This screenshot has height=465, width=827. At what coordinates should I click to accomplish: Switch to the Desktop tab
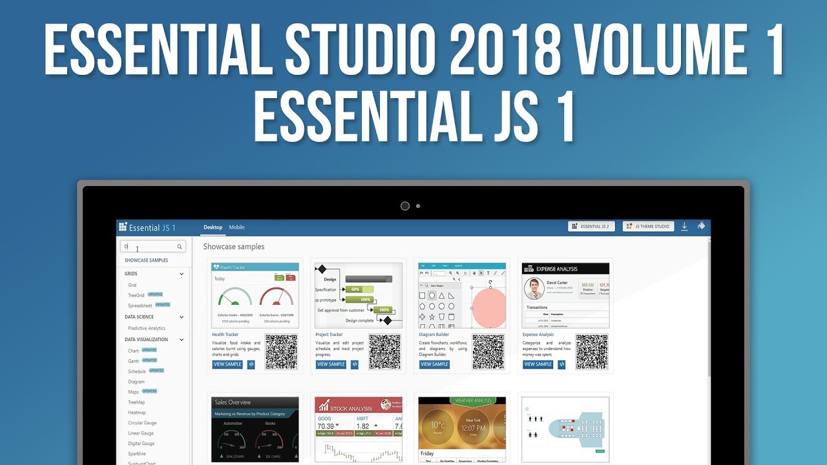click(213, 227)
